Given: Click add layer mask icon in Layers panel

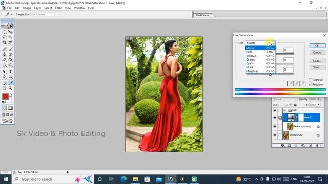Looking at the screenshot, I should coord(289,145).
